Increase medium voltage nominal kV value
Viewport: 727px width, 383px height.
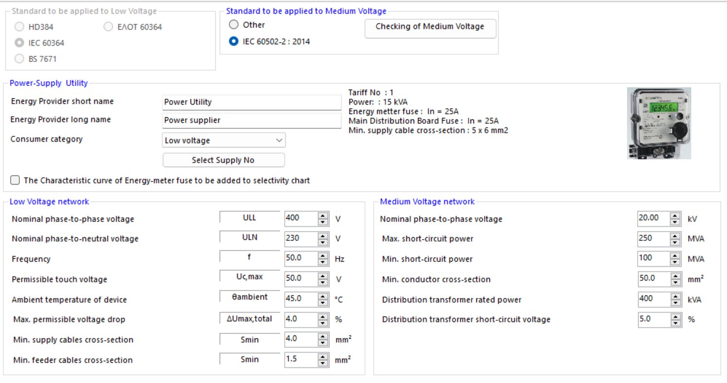click(675, 216)
